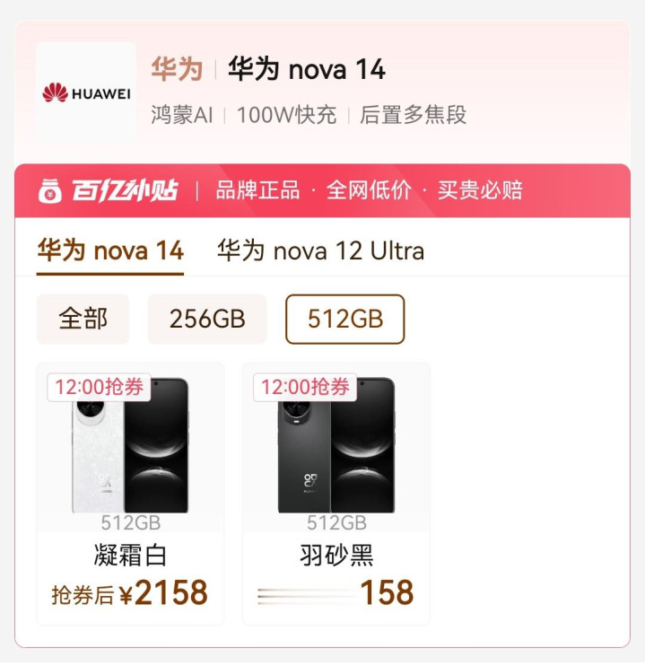
Task: Tap the 百亿补贴 money bag icon
Action: pyautogui.click(x=50, y=190)
